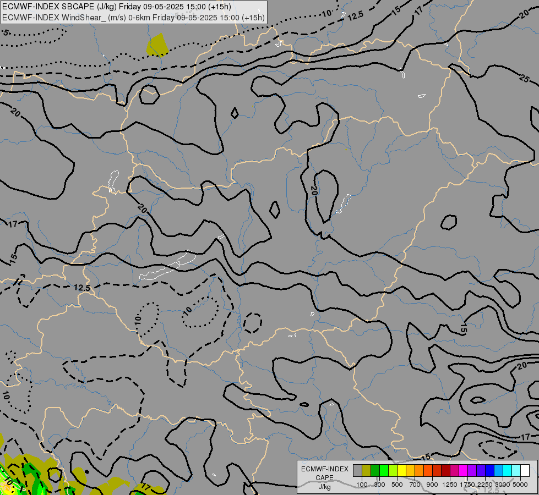This screenshot has height=495, width=539.
Task: Click the legend label 700
Action: 415,485
